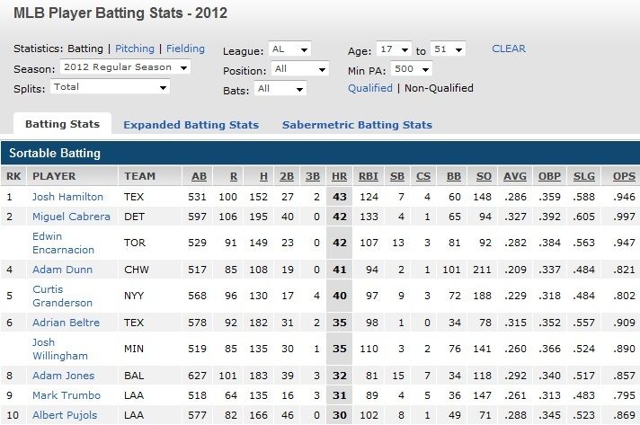Image resolution: width=640 pixels, height=425 pixels.
Task: Choose a Position from dropdown
Action: coord(300,69)
